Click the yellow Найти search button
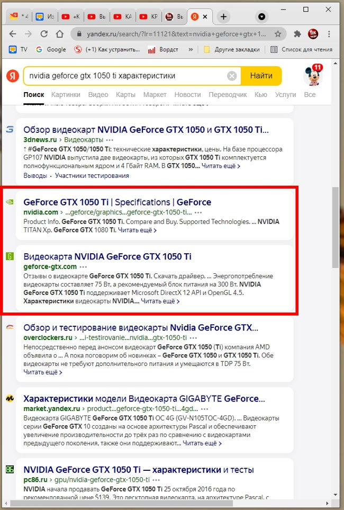 [261, 76]
